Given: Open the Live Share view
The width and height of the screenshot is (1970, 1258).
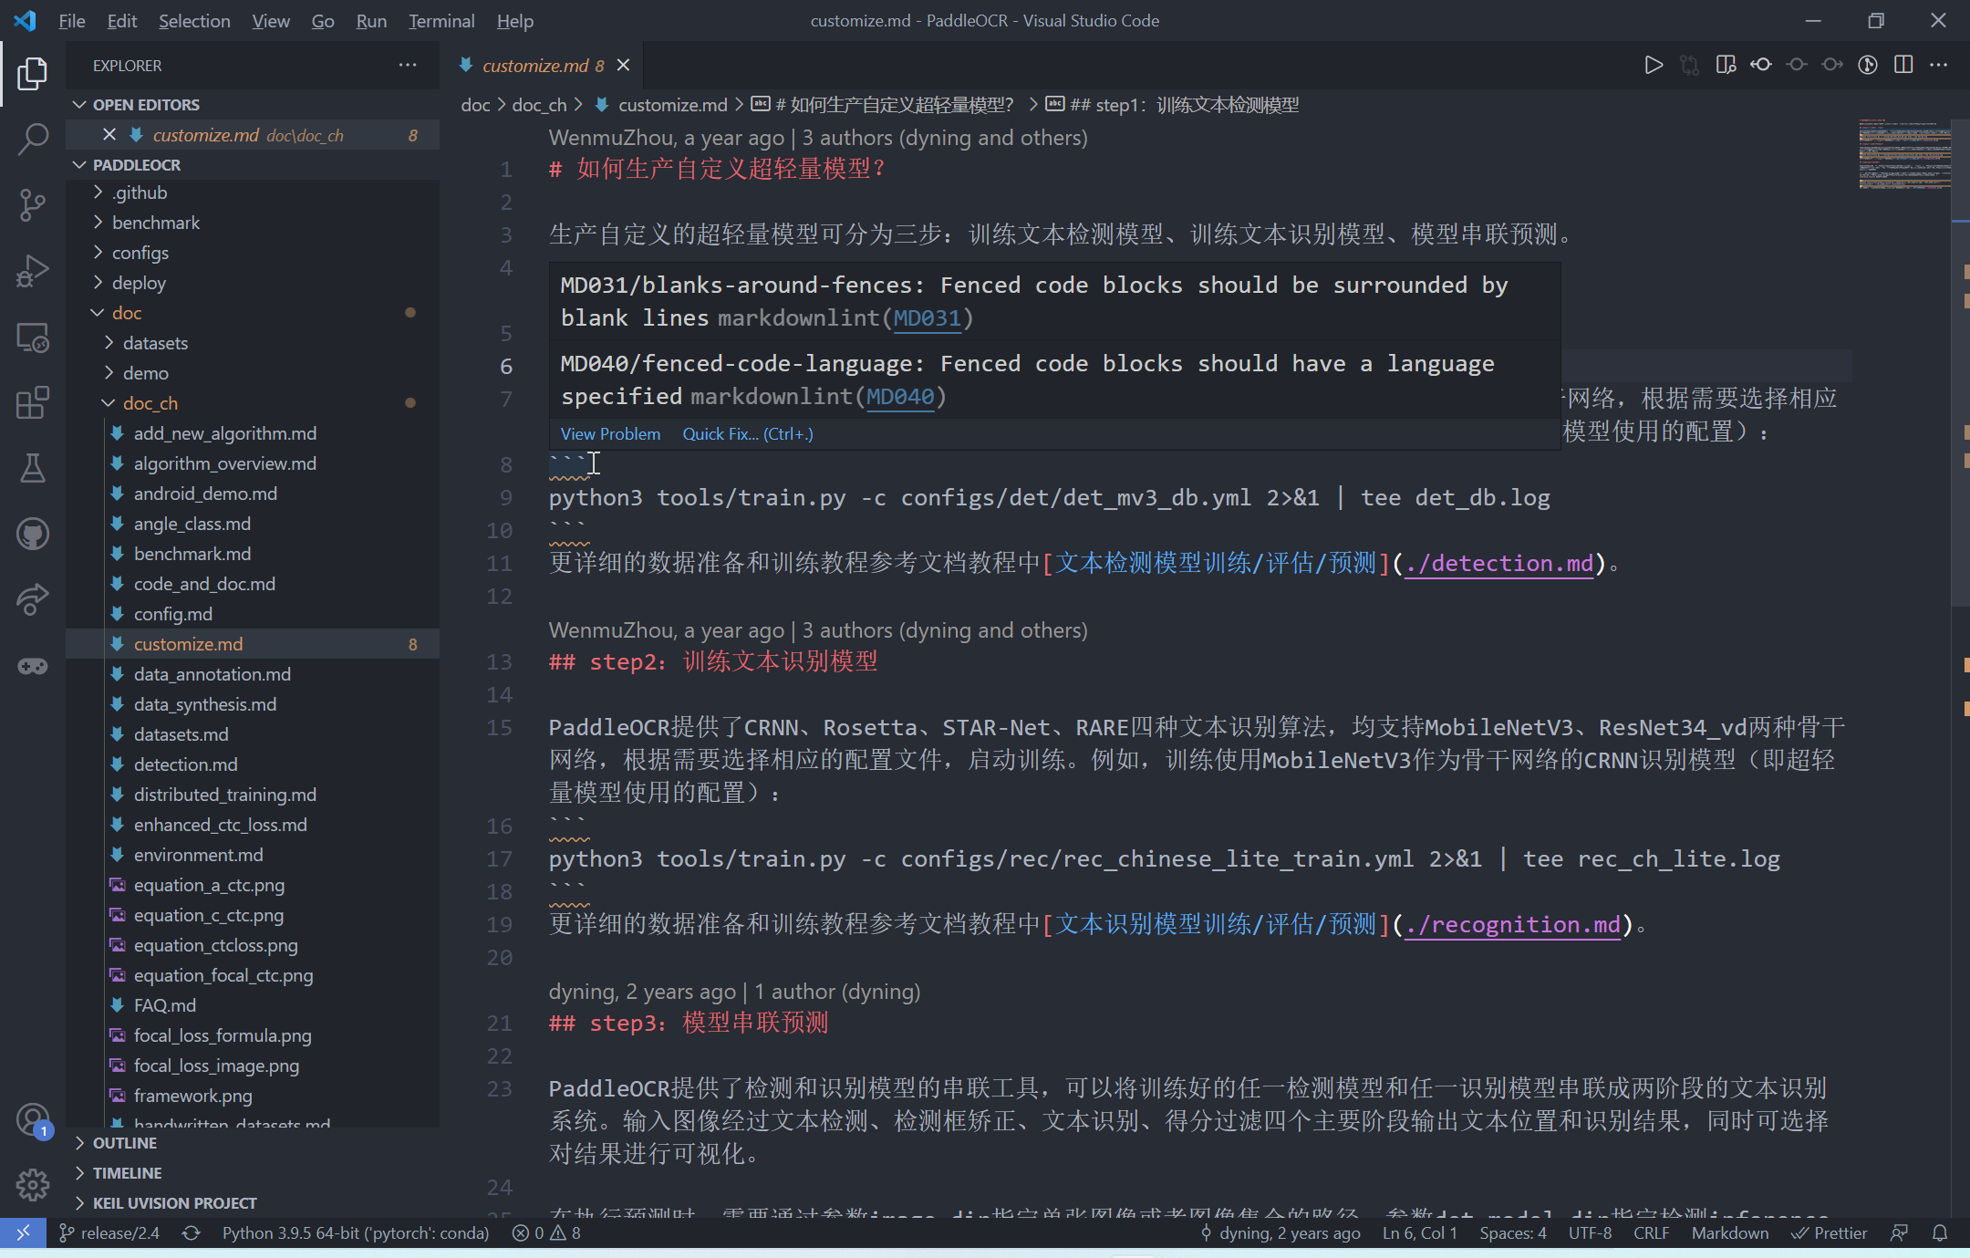Looking at the screenshot, I should pyautogui.click(x=33, y=599).
